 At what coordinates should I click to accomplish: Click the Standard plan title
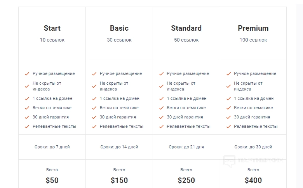click(186, 28)
